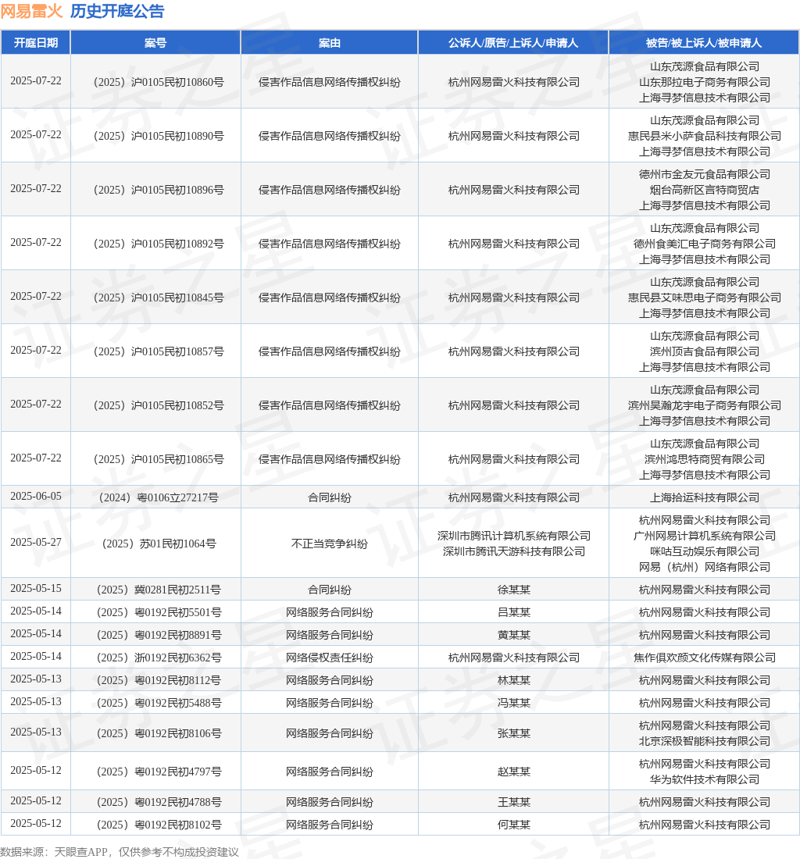The width and height of the screenshot is (800, 859).
Task: Click defendant 焦作俱欢颜文化传媒有限公司
Action: (x=705, y=658)
